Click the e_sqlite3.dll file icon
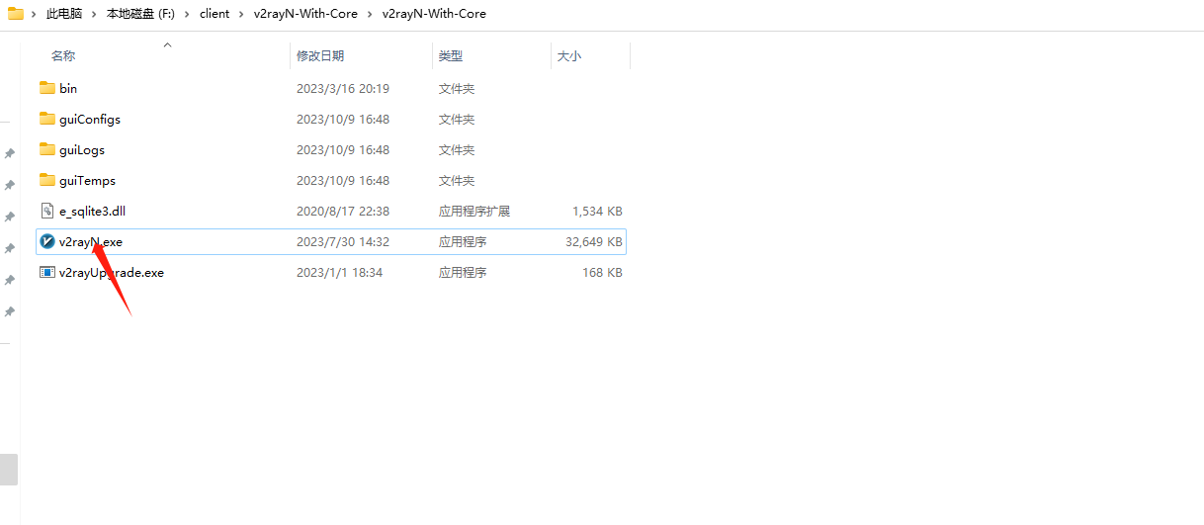The width and height of the screenshot is (1204, 525). click(47, 211)
